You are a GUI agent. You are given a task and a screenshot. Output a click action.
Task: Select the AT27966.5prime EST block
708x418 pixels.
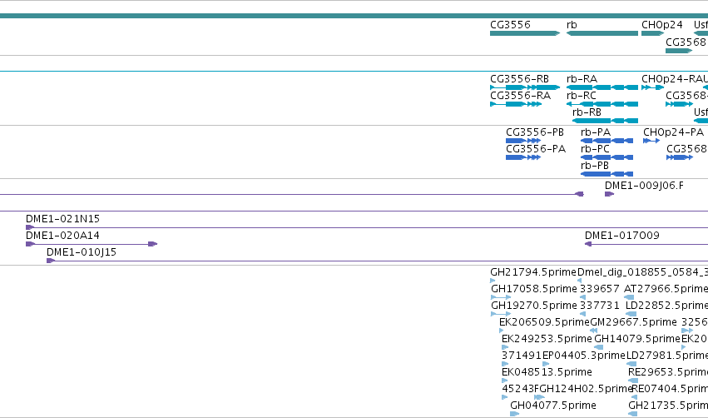629,297
